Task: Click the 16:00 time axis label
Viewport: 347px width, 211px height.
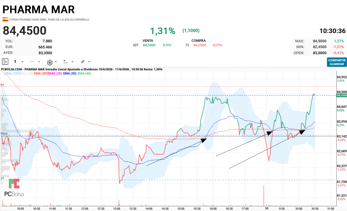Action: (x=213, y=209)
